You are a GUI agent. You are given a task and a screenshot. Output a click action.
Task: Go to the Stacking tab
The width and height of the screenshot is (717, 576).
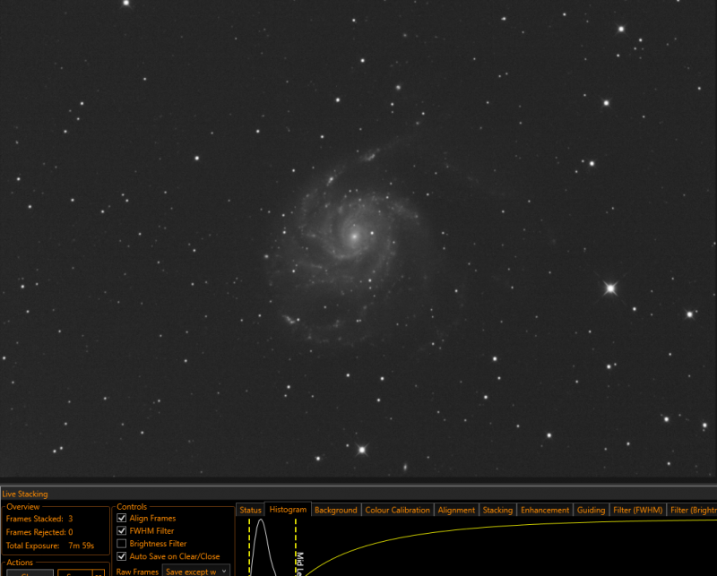click(497, 510)
